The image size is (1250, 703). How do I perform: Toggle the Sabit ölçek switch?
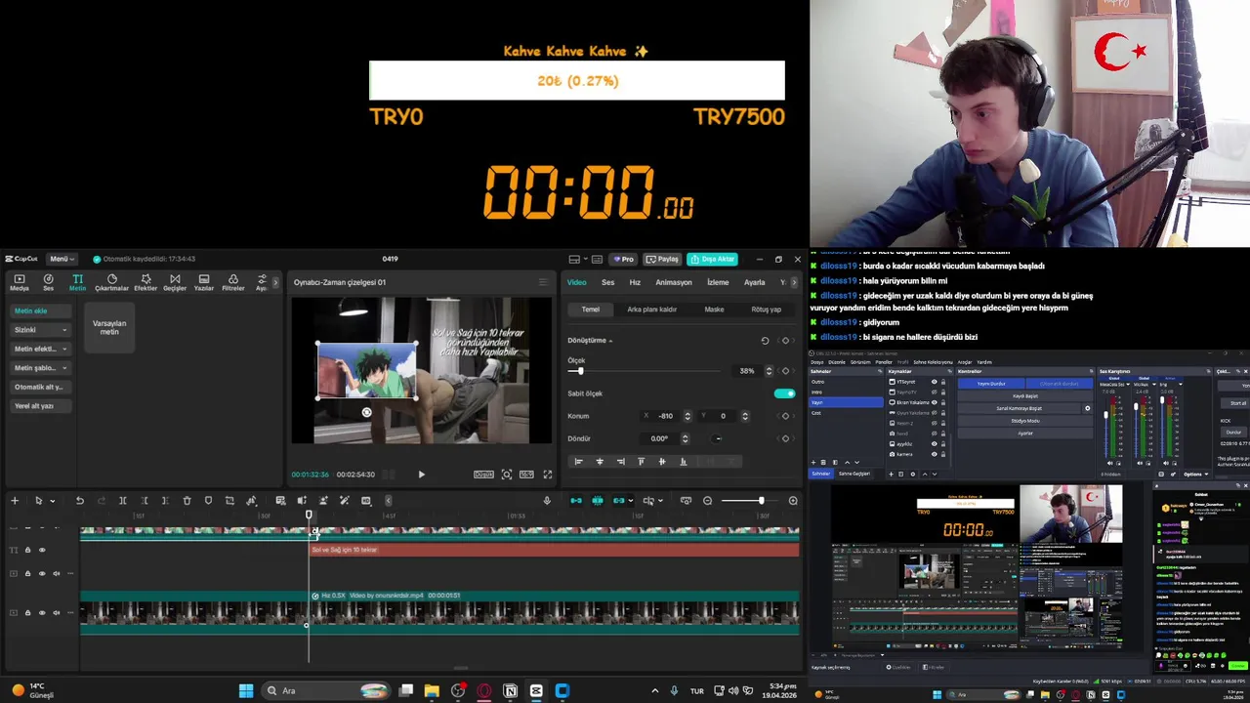(x=784, y=393)
